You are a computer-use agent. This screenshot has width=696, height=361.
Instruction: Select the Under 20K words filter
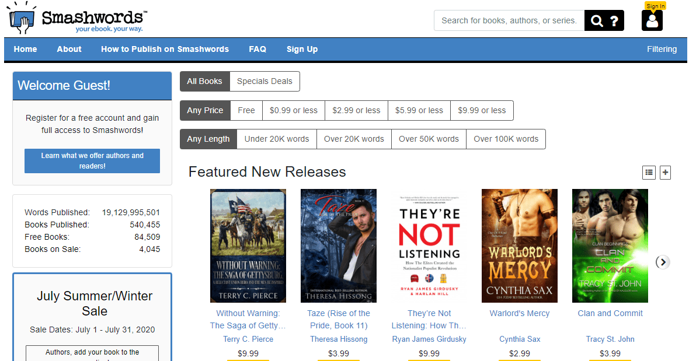(276, 139)
